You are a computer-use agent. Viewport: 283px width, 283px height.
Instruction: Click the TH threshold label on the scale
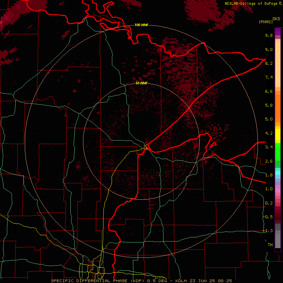[x=270, y=245]
